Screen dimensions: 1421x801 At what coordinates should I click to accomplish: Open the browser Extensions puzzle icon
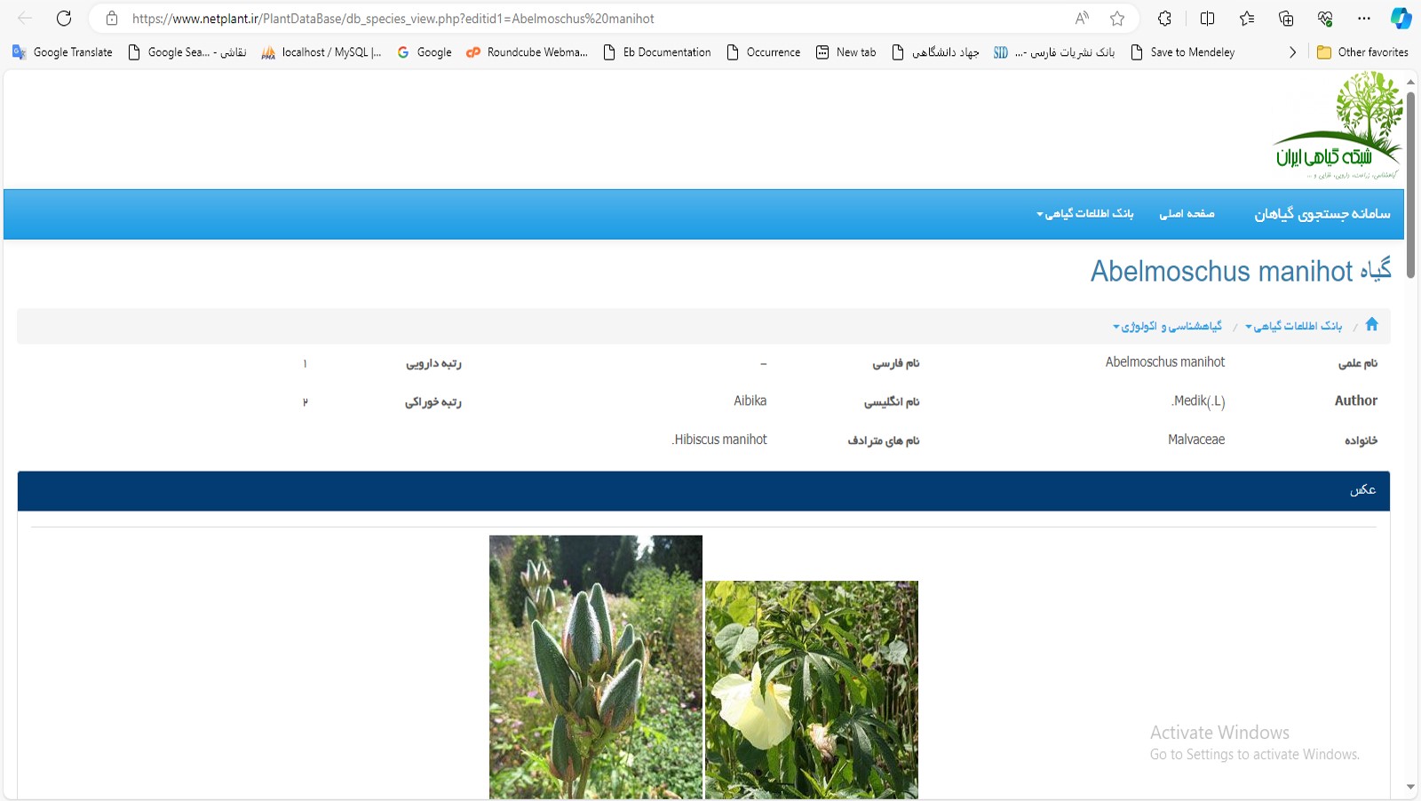1164,19
